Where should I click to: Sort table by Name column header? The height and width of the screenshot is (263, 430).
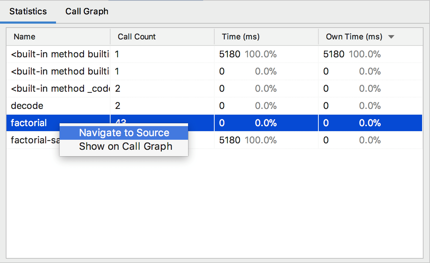pos(25,37)
